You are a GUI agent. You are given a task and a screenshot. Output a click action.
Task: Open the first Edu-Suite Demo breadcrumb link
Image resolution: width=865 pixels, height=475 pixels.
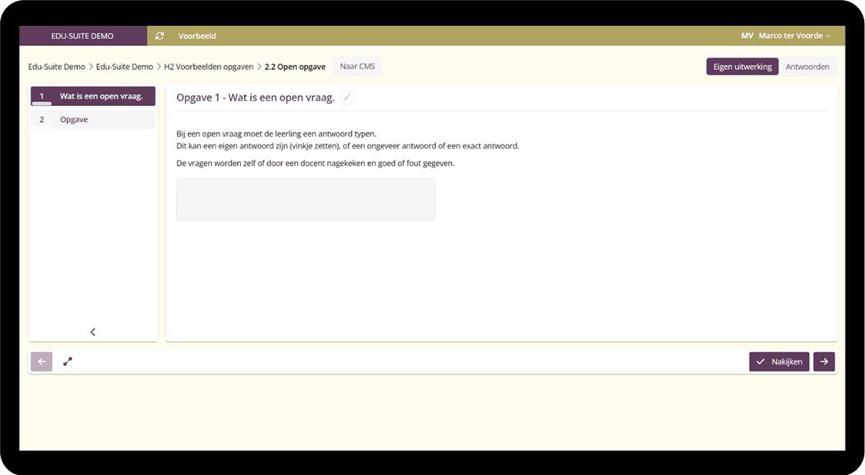click(56, 67)
